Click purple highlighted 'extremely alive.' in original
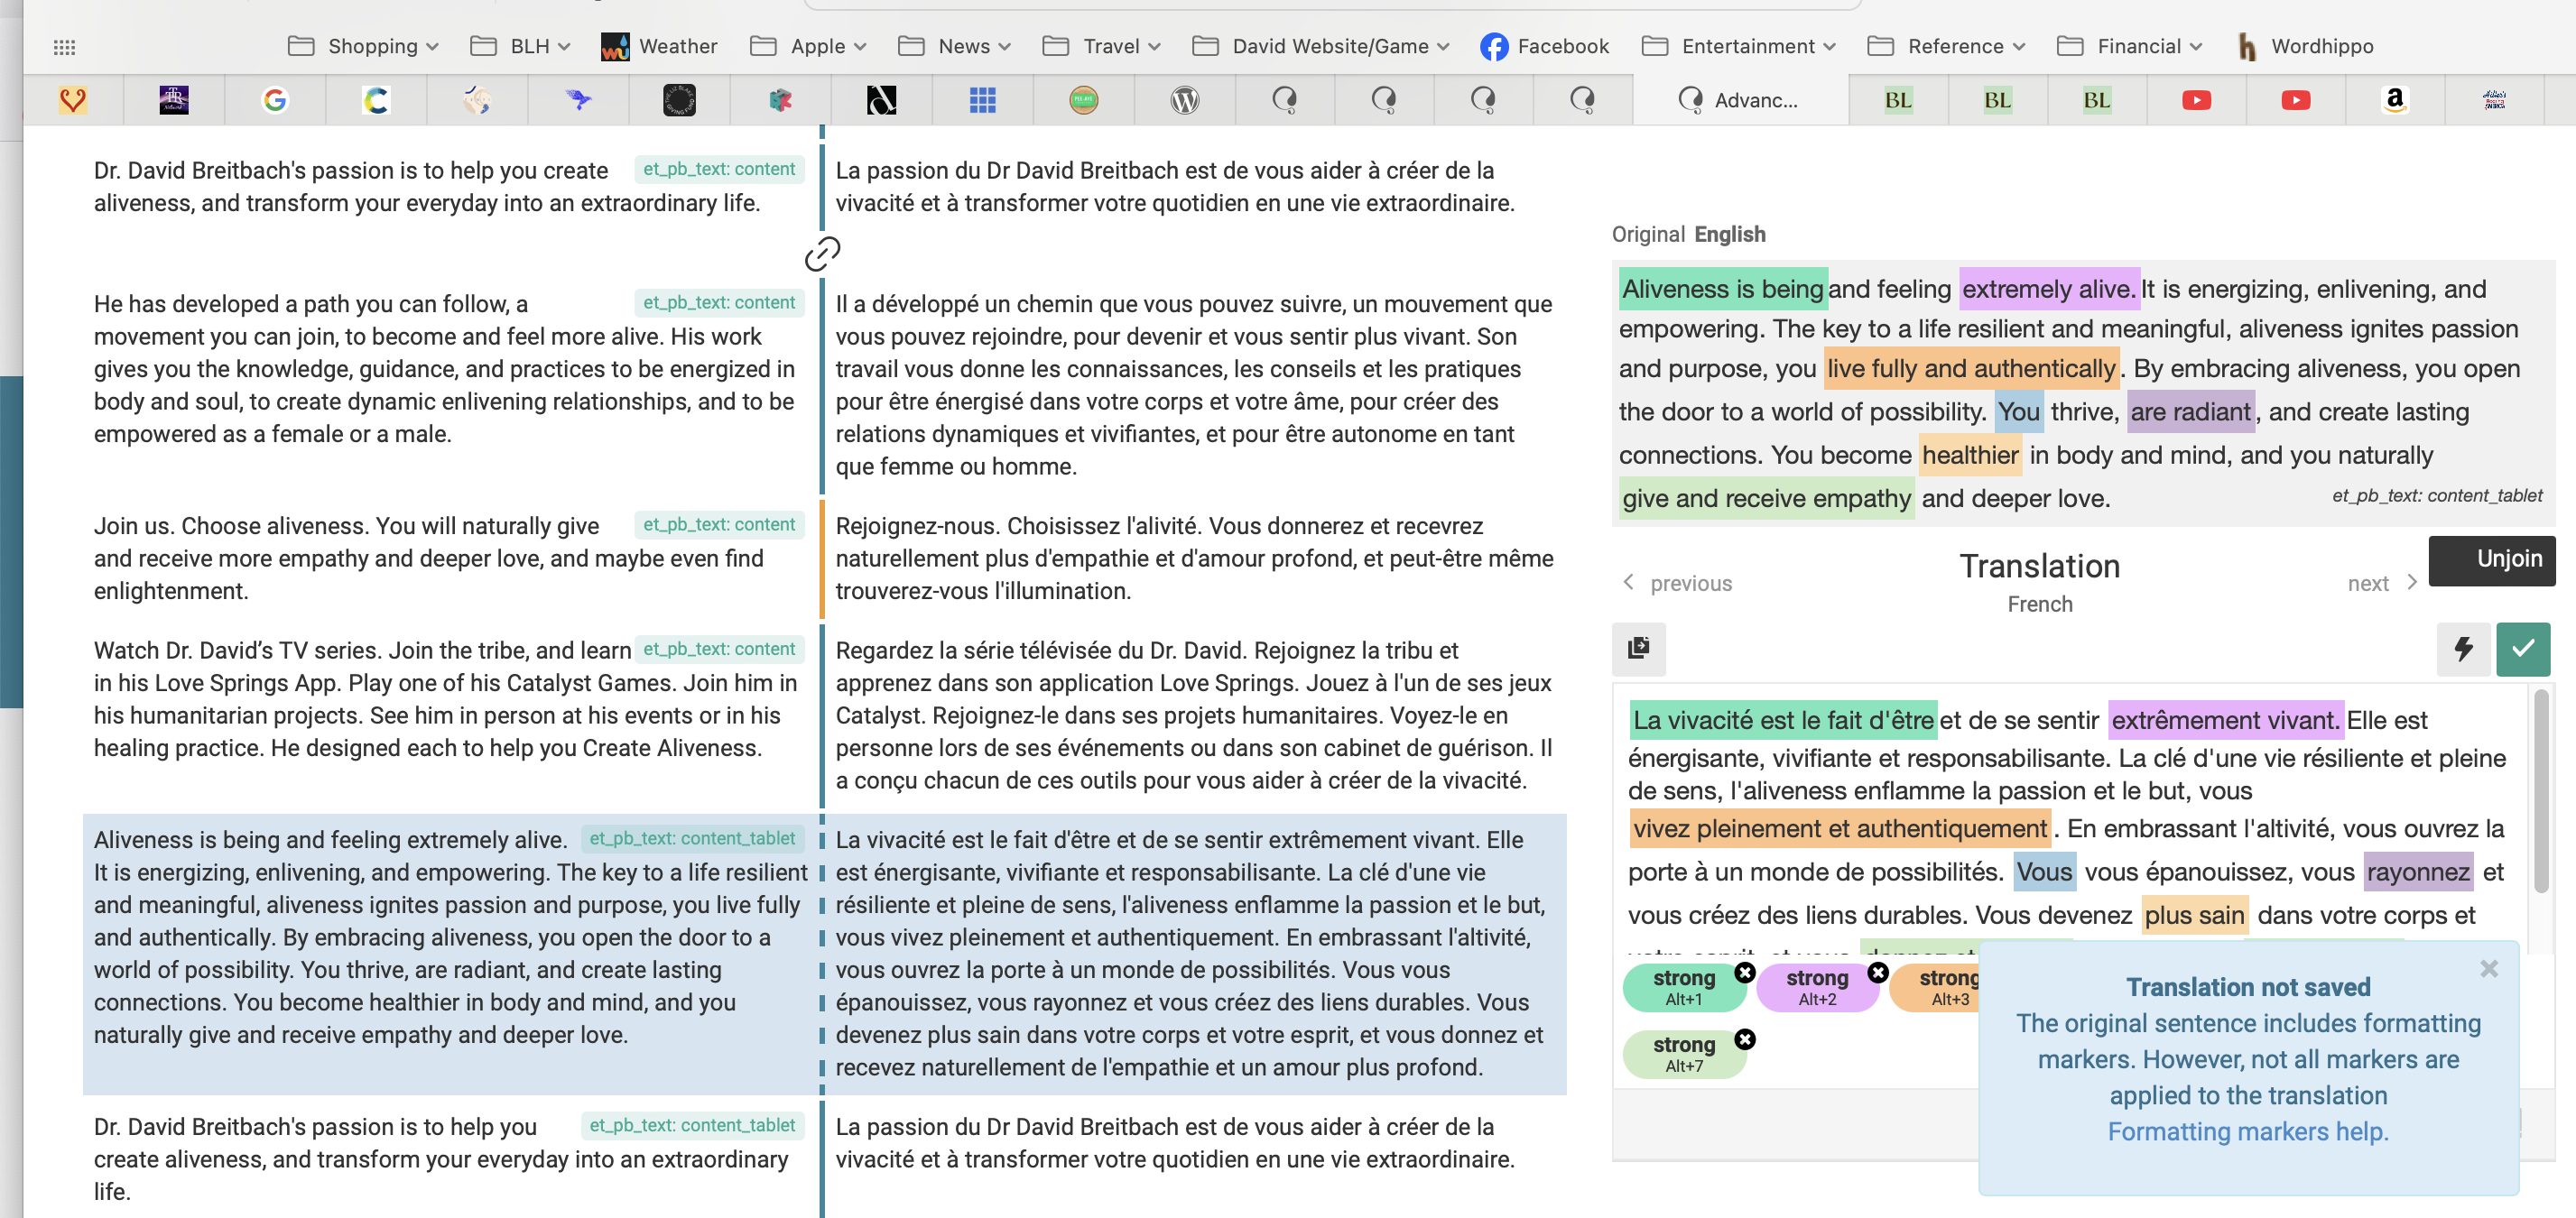 [2049, 289]
